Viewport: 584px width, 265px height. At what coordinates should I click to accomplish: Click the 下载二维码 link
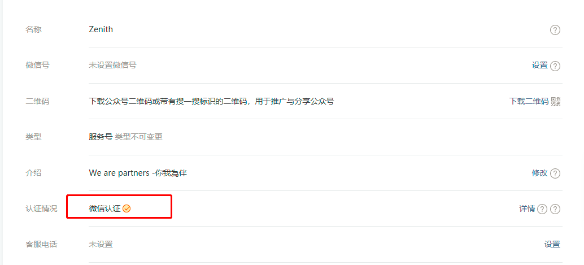click(529, 101)
